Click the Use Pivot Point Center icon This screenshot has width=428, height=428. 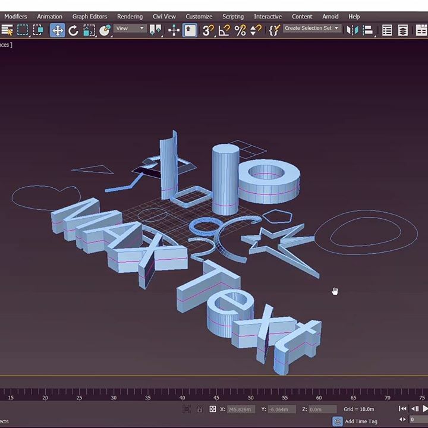[155, 30]
